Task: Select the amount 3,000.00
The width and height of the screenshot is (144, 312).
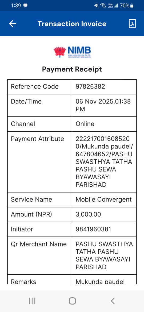Action: 88,214
